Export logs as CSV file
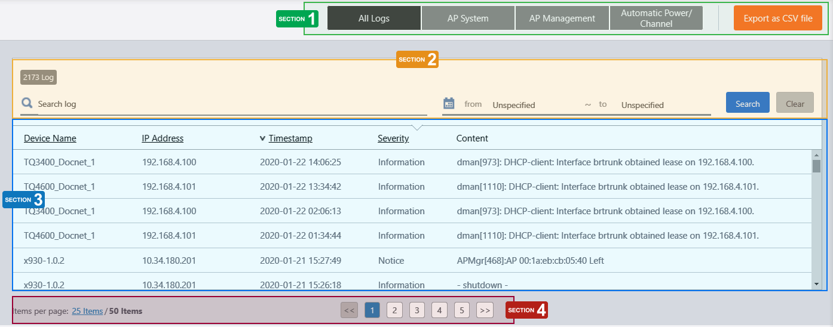The width and height of the screenshot is (833, 327). [777, 18]
